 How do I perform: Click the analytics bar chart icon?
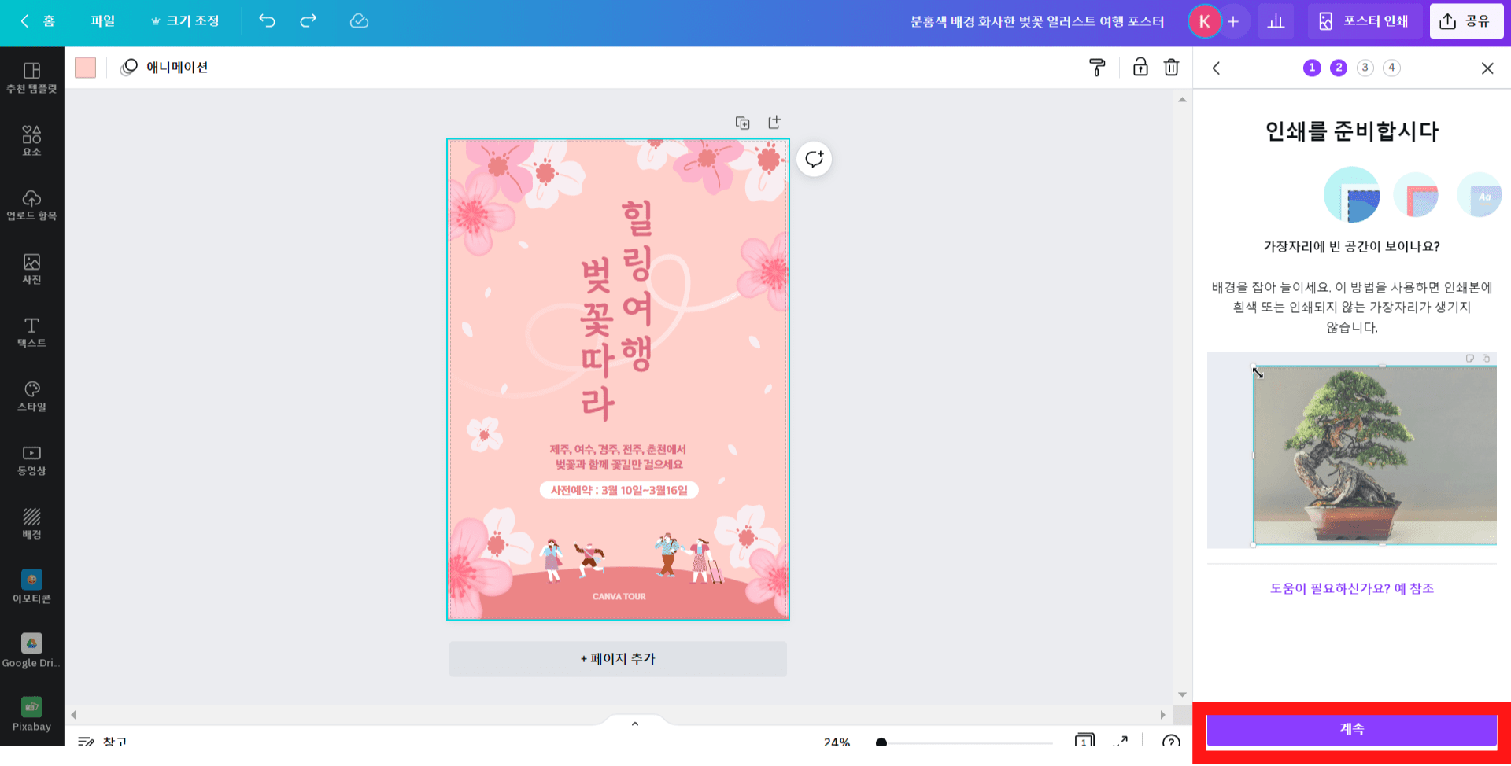click(x=1276, y=21)
